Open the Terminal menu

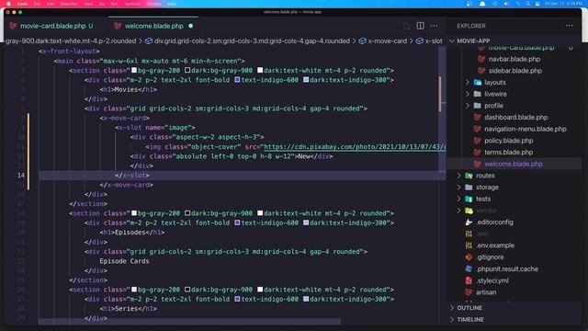pos(132,4)
